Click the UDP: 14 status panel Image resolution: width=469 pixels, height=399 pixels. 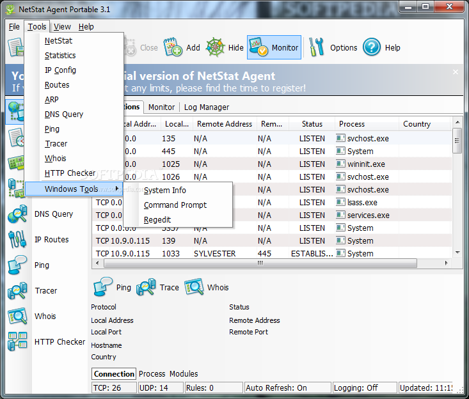pos(161,387)
